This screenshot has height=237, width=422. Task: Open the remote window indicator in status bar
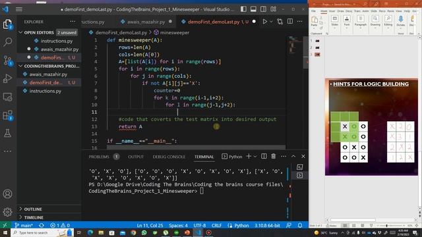click(5, 225)
